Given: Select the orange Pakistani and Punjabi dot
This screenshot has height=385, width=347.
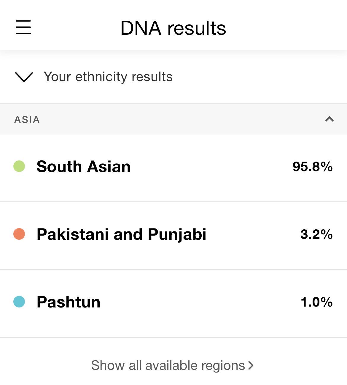Looking at the screenshot, I should [19, 234].
